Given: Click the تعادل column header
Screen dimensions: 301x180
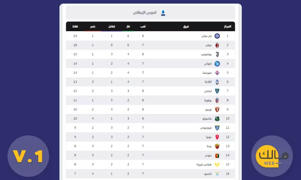Looking at the screenshot, I should coord(112,26).
